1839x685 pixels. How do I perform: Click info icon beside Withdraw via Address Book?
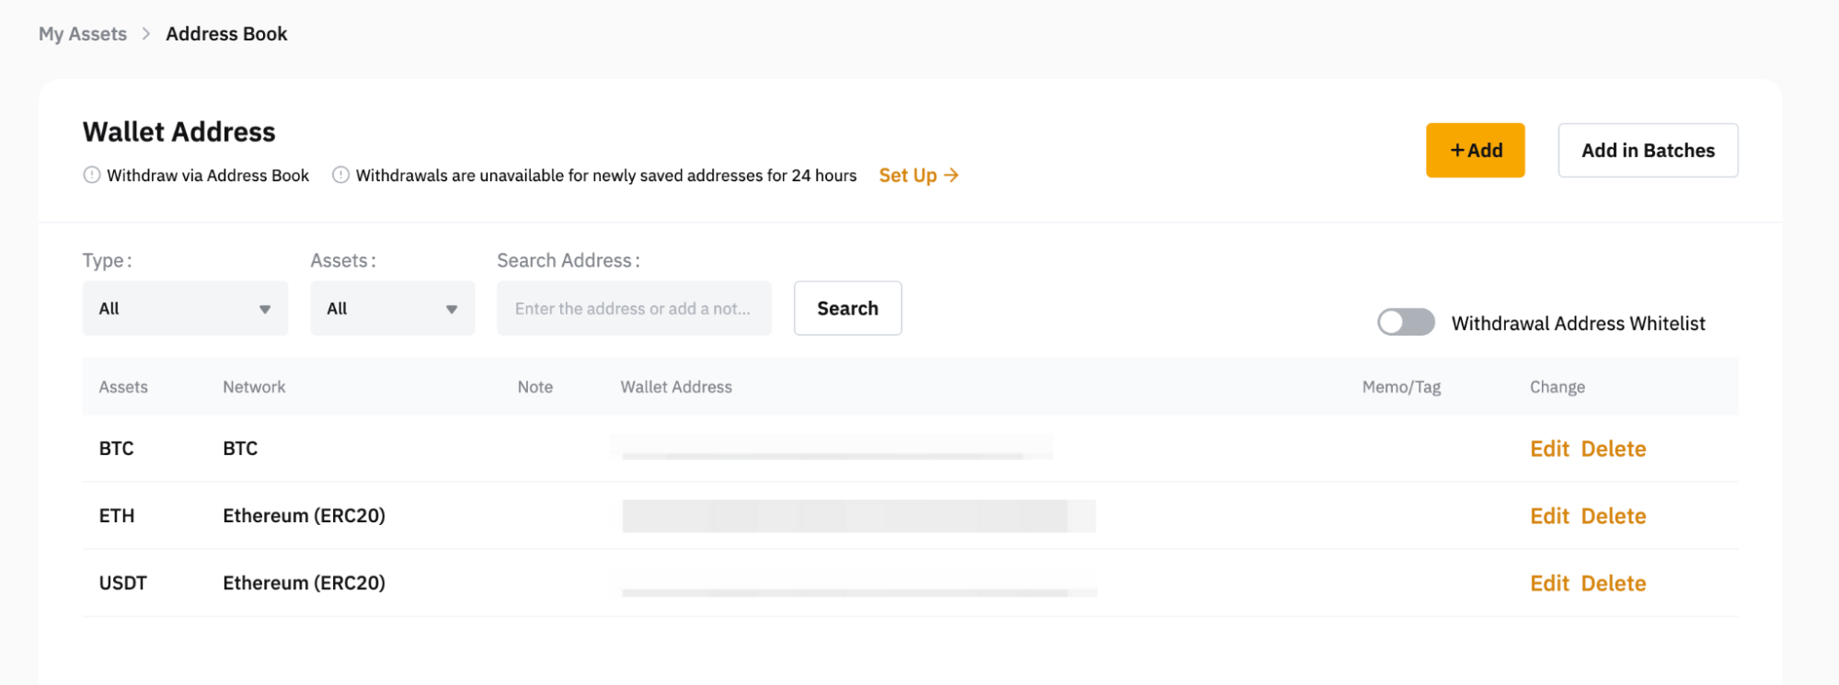[x=91, y=175]
